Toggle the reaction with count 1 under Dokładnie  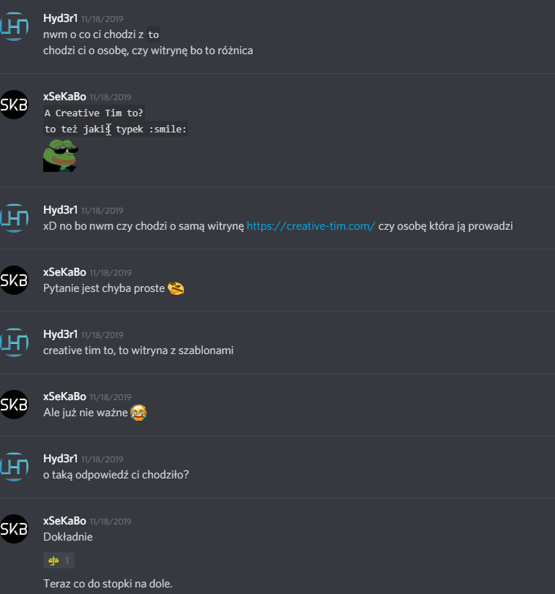[59, 560]
